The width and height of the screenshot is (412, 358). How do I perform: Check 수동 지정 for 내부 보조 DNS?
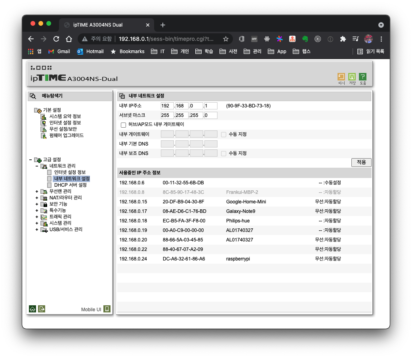224,153
